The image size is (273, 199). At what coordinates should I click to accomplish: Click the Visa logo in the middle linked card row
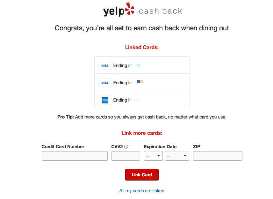(x=105, y=83)
